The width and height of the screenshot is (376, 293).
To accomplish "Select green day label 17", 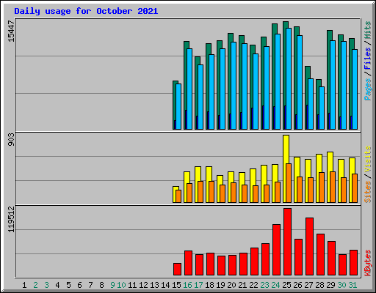I will pyautogui.click(x=198, y=285).
